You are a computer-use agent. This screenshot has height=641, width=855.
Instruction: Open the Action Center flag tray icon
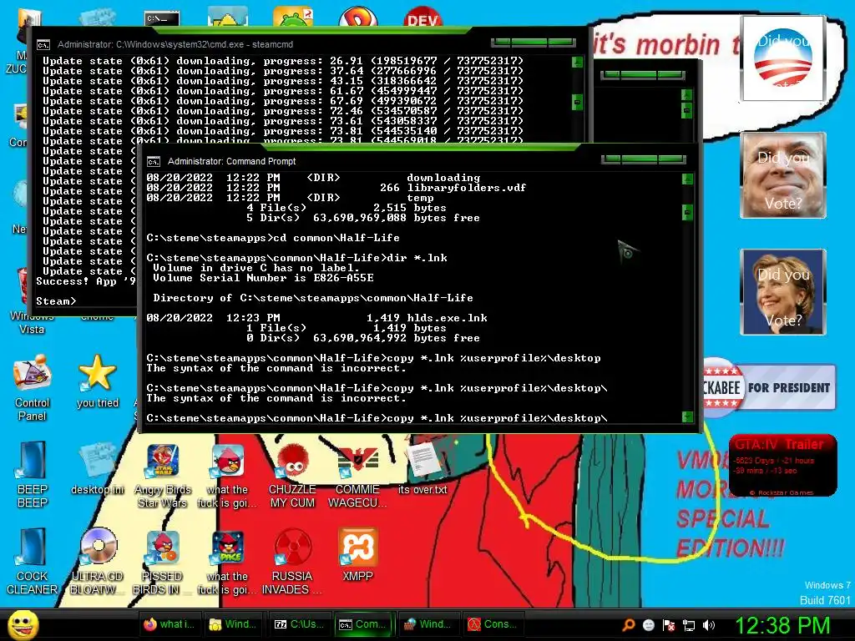[x=669, y=624]
